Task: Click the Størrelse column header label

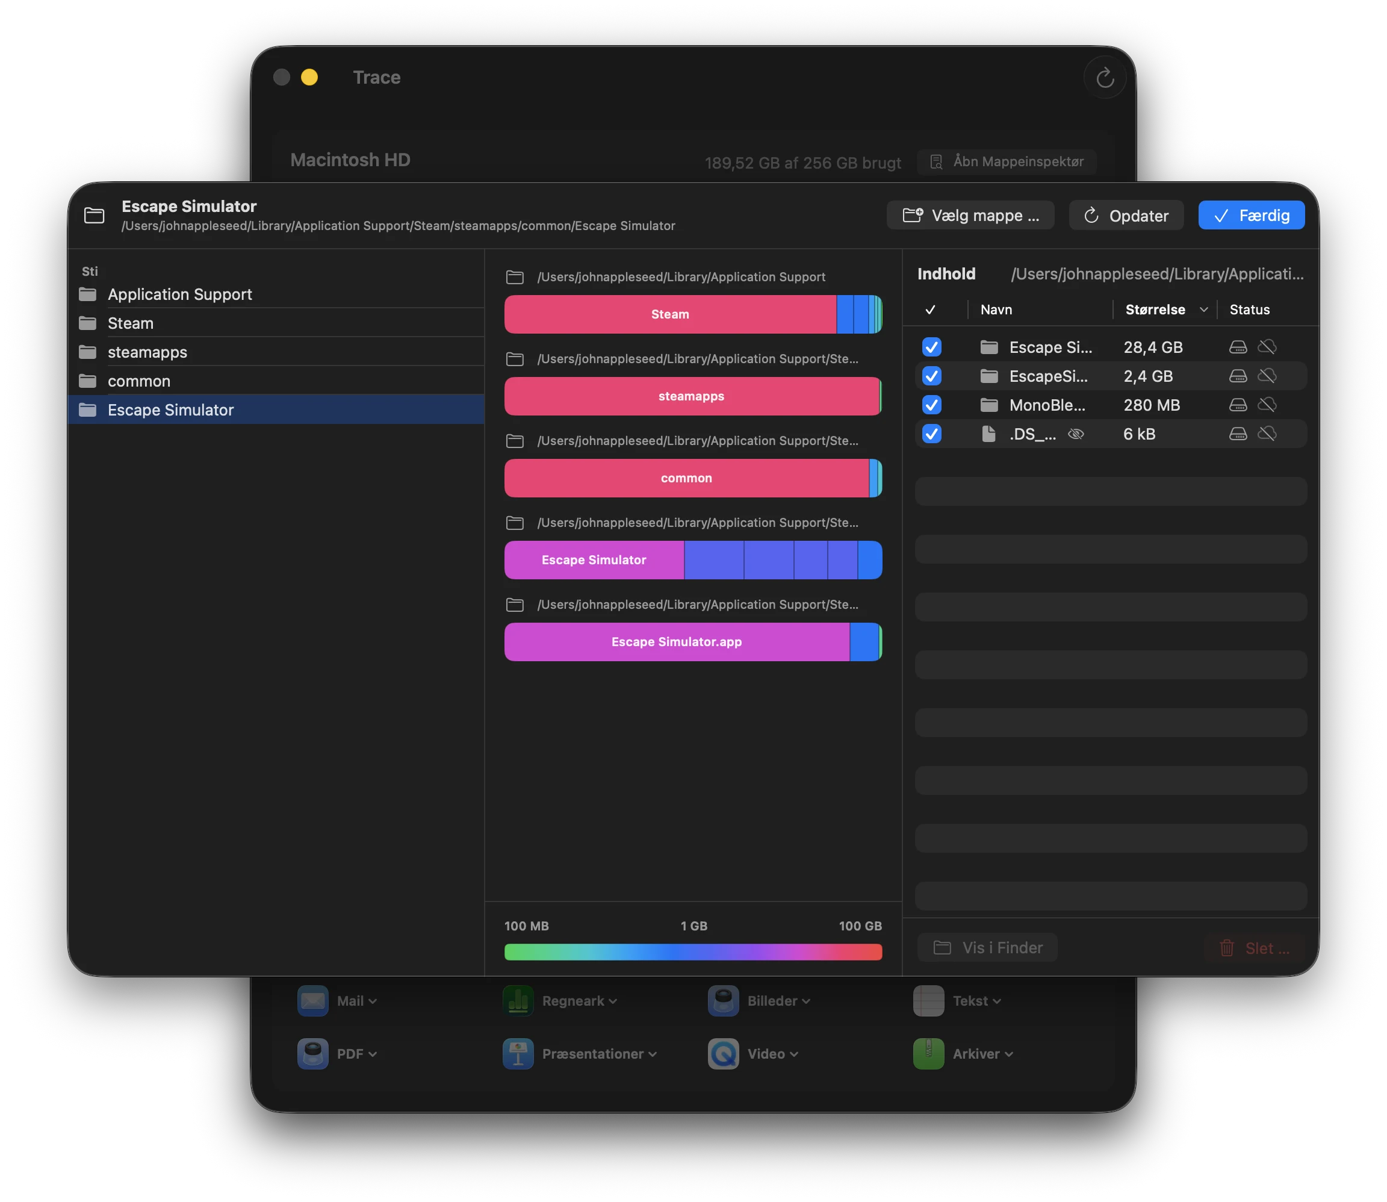Action: [x=1155, y=309]
